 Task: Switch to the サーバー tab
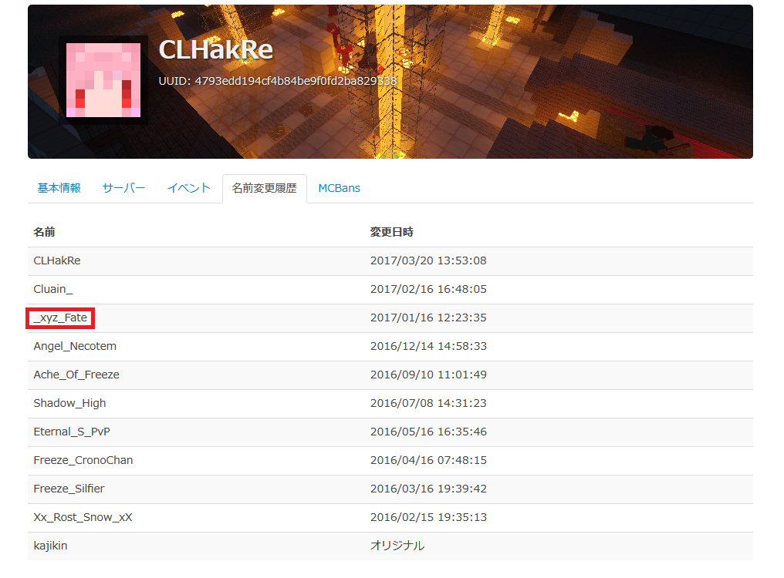pos(123,188)
